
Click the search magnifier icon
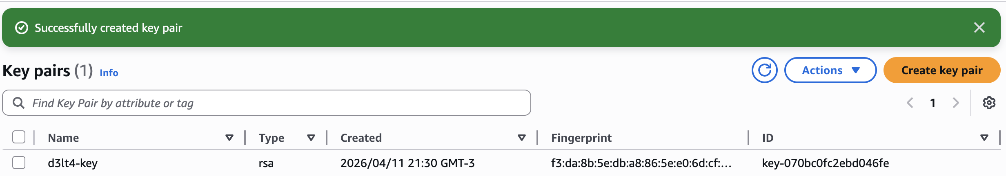click(18, 103)
